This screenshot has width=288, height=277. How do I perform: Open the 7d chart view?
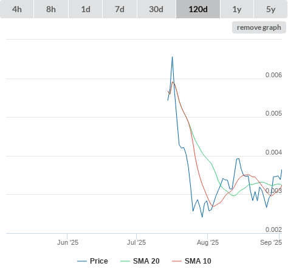click(120, 9)
